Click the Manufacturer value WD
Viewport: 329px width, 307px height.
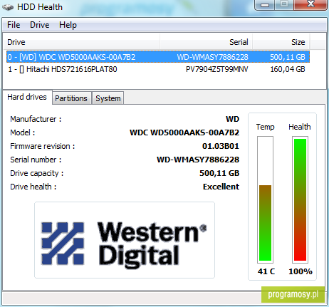pos(233,119)
